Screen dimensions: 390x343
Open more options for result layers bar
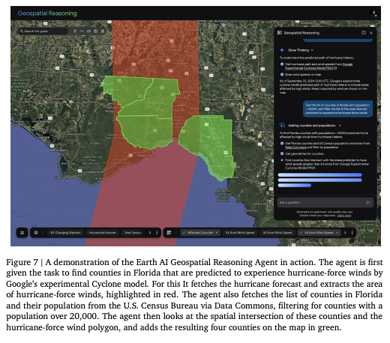352,233
